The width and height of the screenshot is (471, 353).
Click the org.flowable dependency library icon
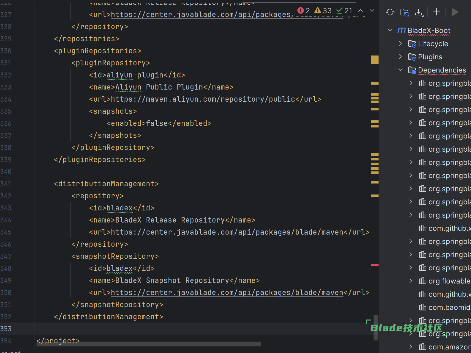[423, 281]
